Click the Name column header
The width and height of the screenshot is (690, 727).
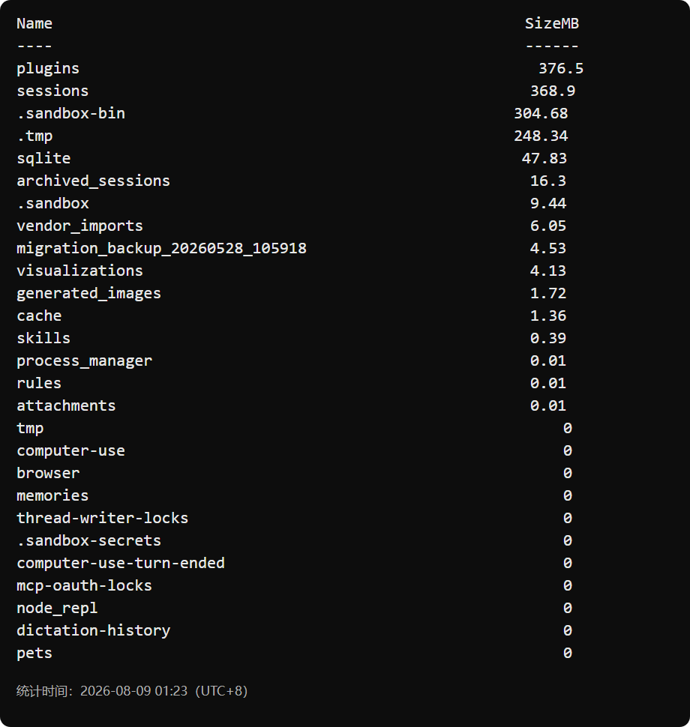(34, 24)
